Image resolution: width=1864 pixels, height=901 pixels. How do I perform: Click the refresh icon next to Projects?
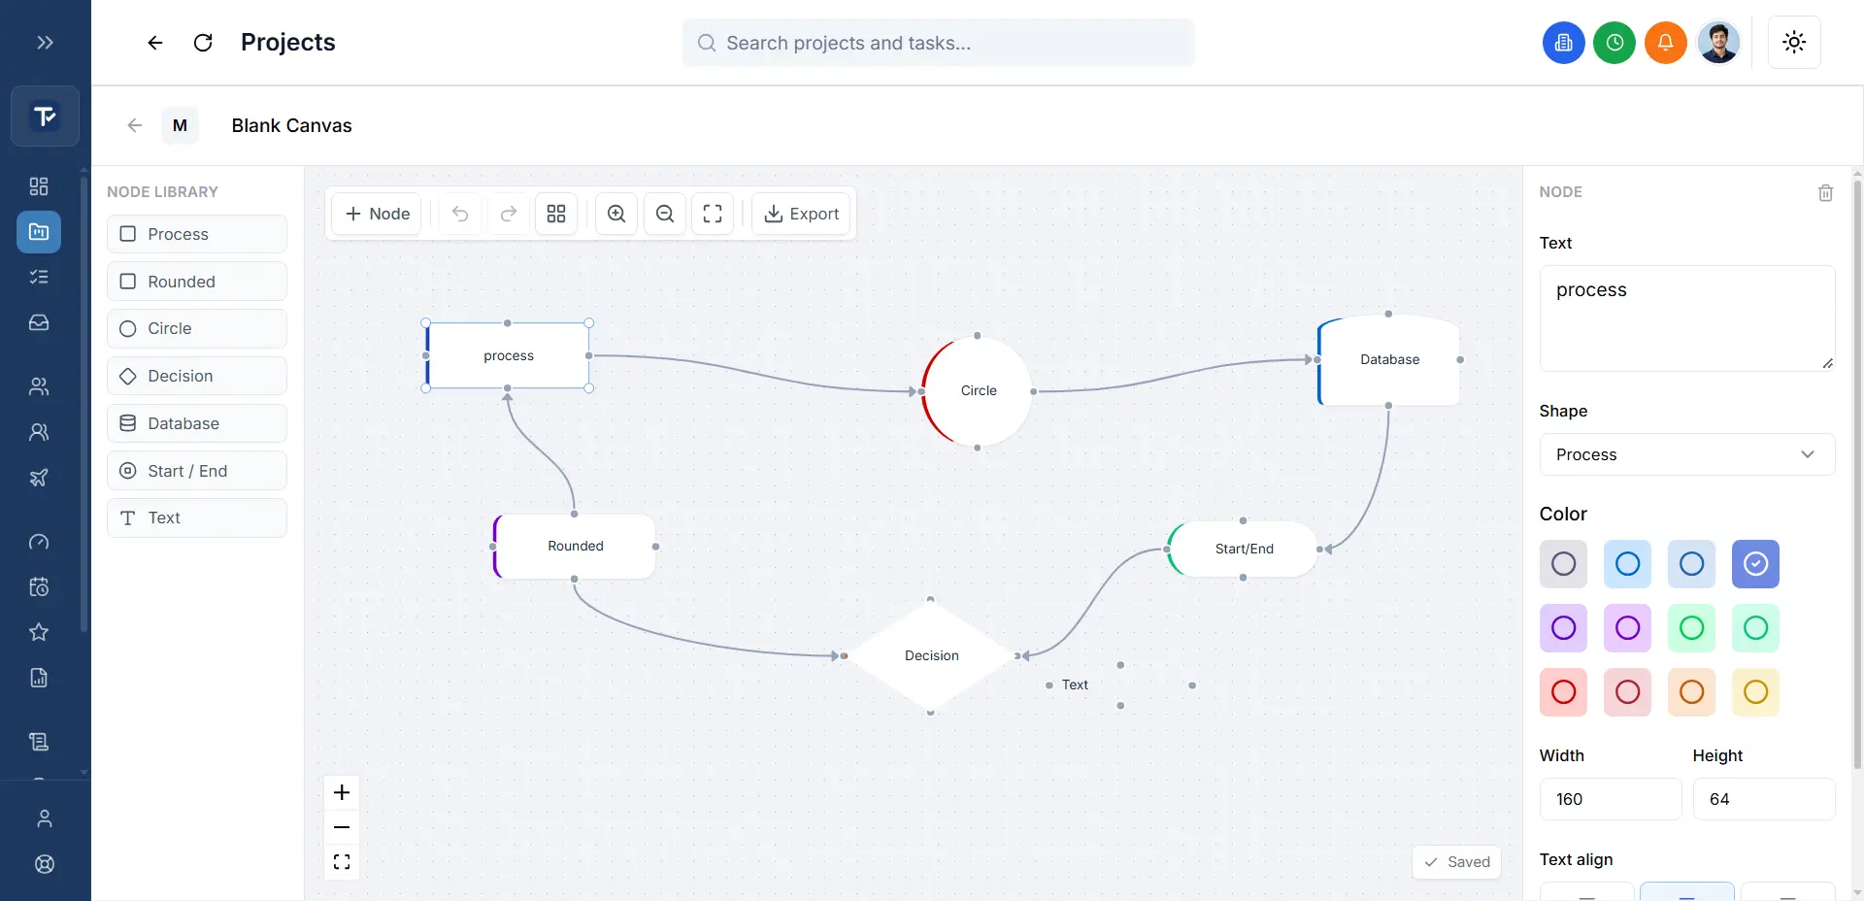coord(203,43)
